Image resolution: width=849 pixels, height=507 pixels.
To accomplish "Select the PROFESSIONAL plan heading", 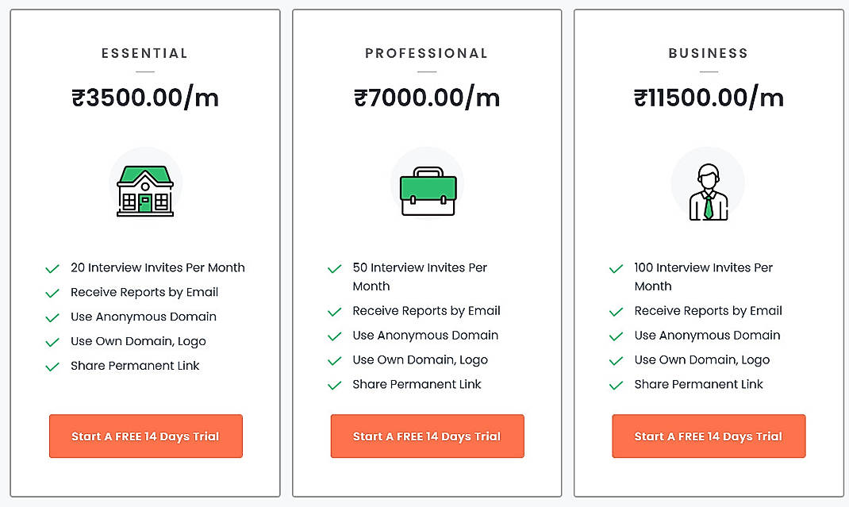I will pyautogui.click(x=427, y=53).
